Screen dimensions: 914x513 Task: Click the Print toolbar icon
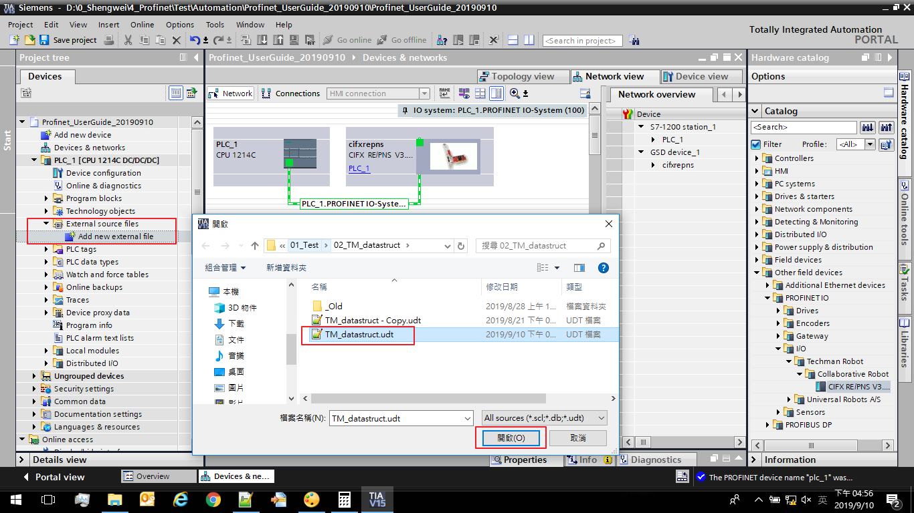[108, 40]
